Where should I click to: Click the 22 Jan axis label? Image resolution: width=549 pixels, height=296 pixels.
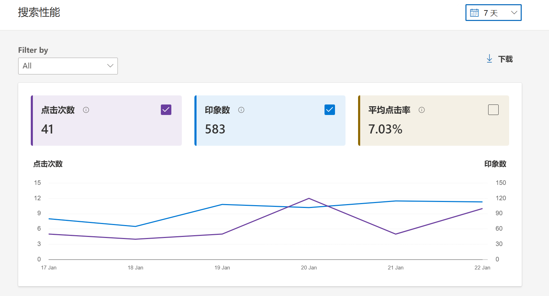tap(482, 268)
